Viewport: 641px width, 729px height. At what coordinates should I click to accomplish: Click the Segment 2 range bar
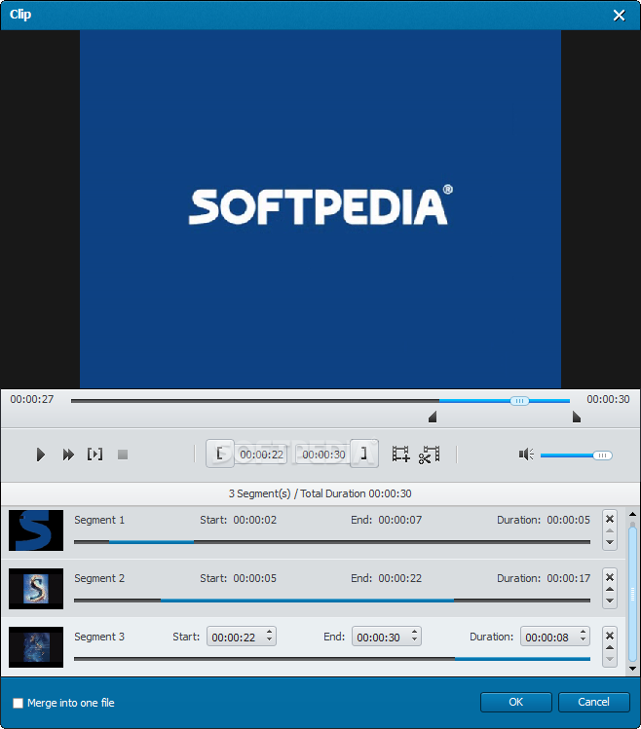pos(332,601)
